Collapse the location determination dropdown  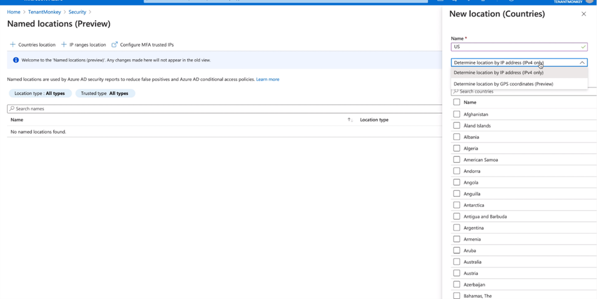(582, 63)
